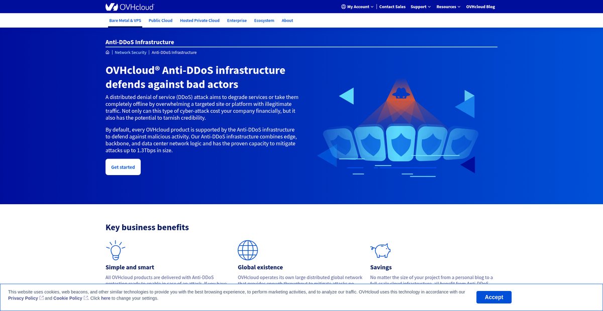
Task: Click Contact Sales link
Action: [392, 7]
